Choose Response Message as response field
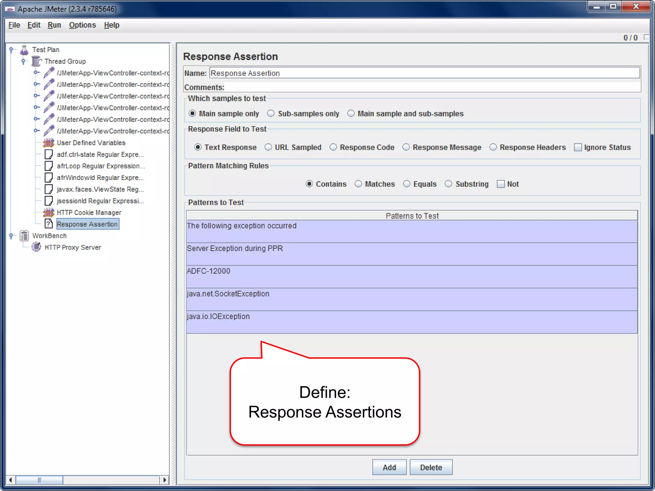Screen dimensions: 655x491 coord(406,147)
